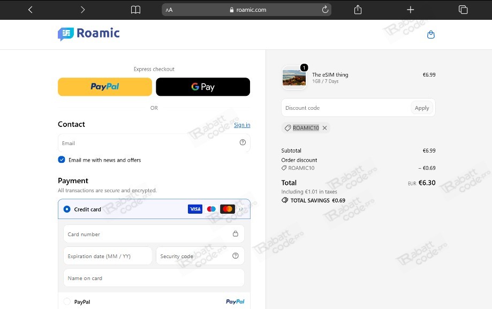The image size is (492, 309).
Task: Focus the Name on card field
Action: point(154,278)
